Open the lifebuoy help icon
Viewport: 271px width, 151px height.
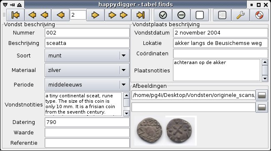point(259,15)
